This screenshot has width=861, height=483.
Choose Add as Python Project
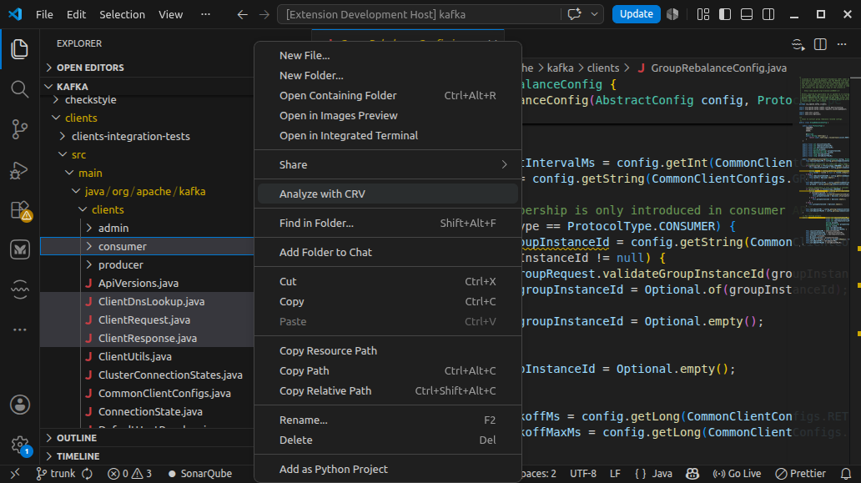(388, 470)
